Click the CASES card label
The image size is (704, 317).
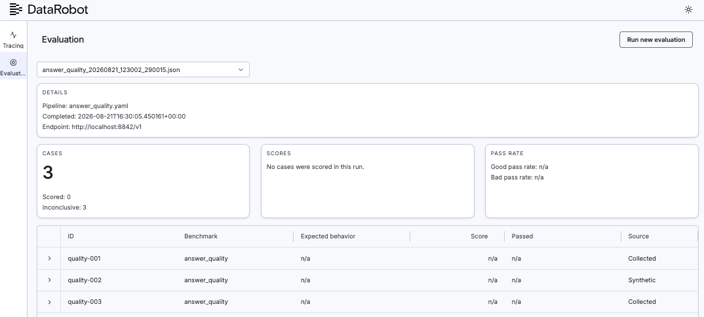[52, 153]
